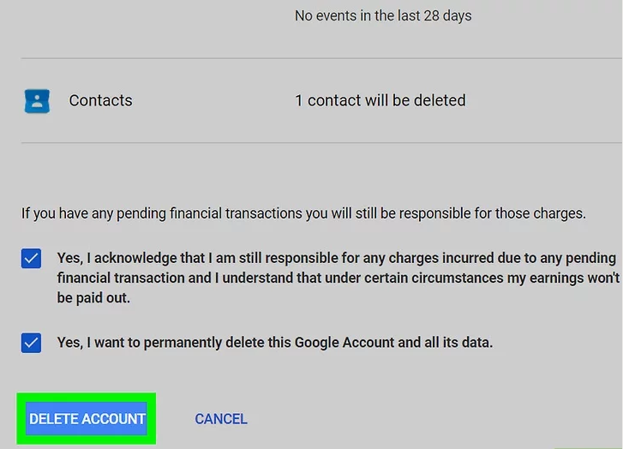Image resolution: width=623 pixels, height=449 pixels.
Task: Confirm with the DELETE ACCOUNT button
Action: 87,419
